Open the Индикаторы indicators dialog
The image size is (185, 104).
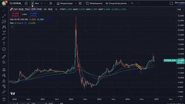(x=65, y=3)
